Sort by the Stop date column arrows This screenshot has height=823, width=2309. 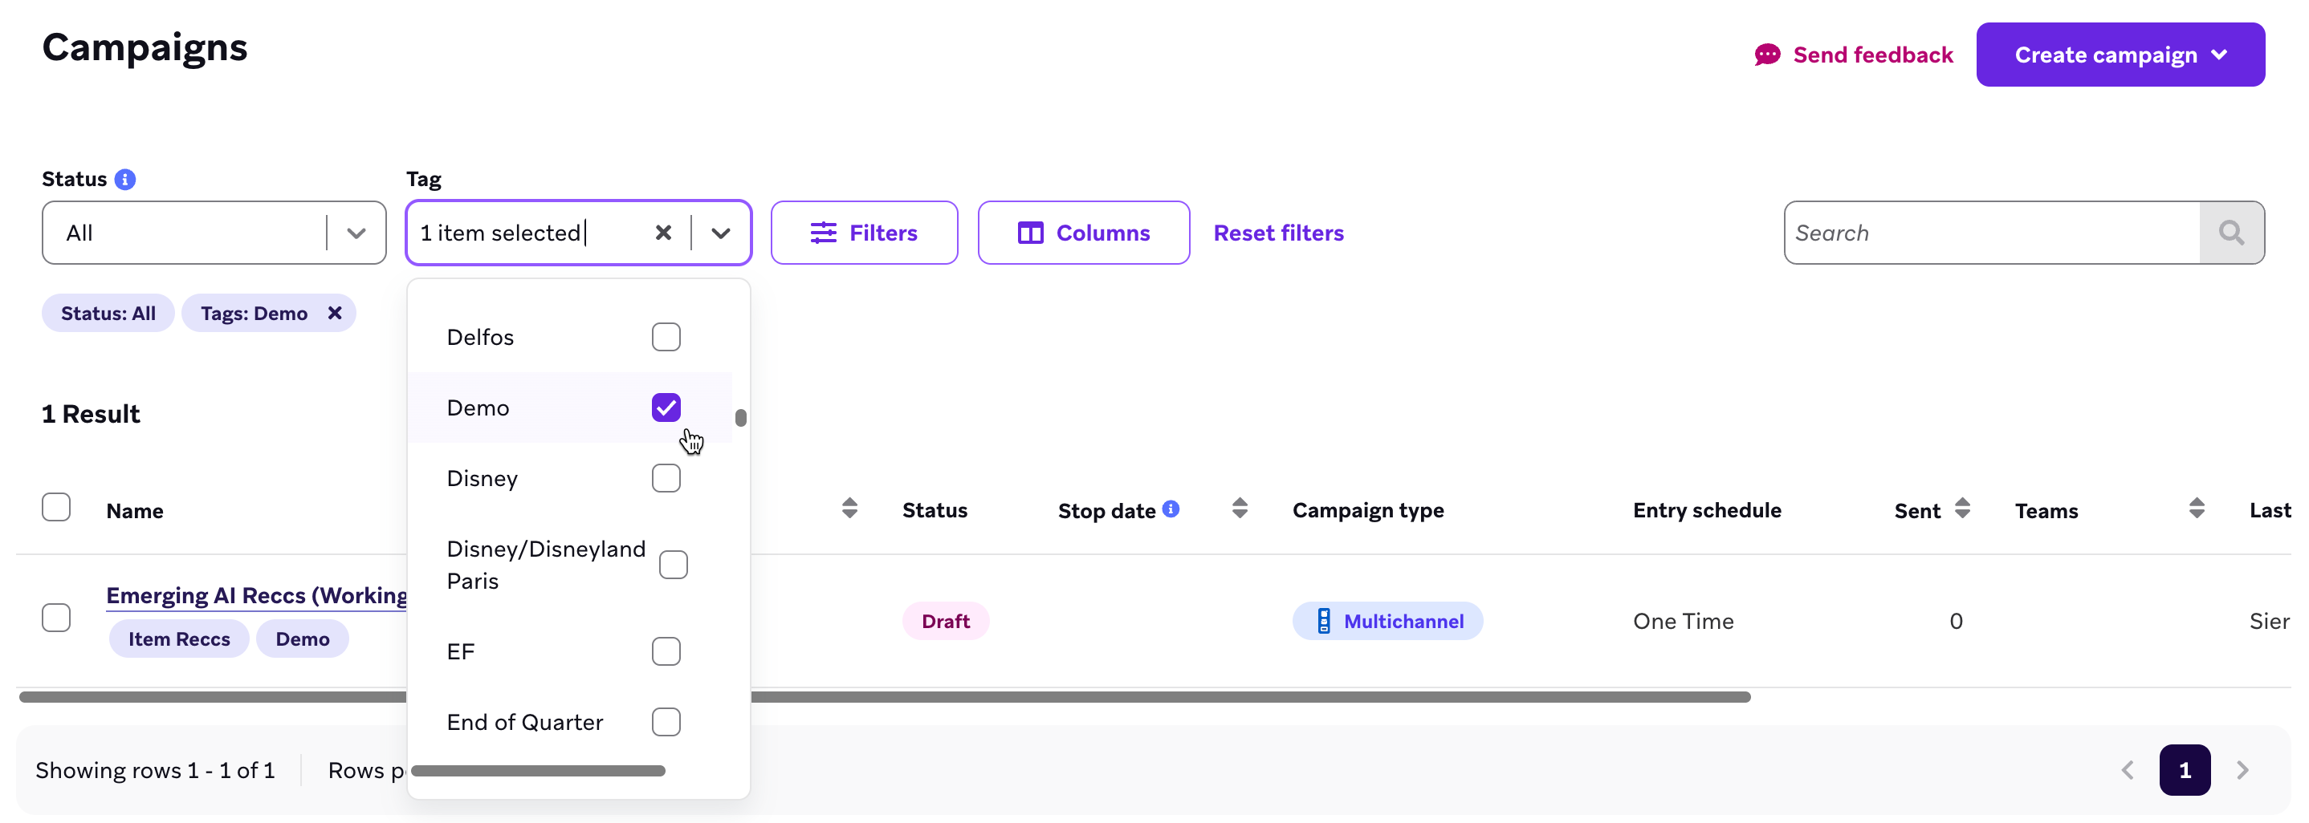[x=1240, y=509]
